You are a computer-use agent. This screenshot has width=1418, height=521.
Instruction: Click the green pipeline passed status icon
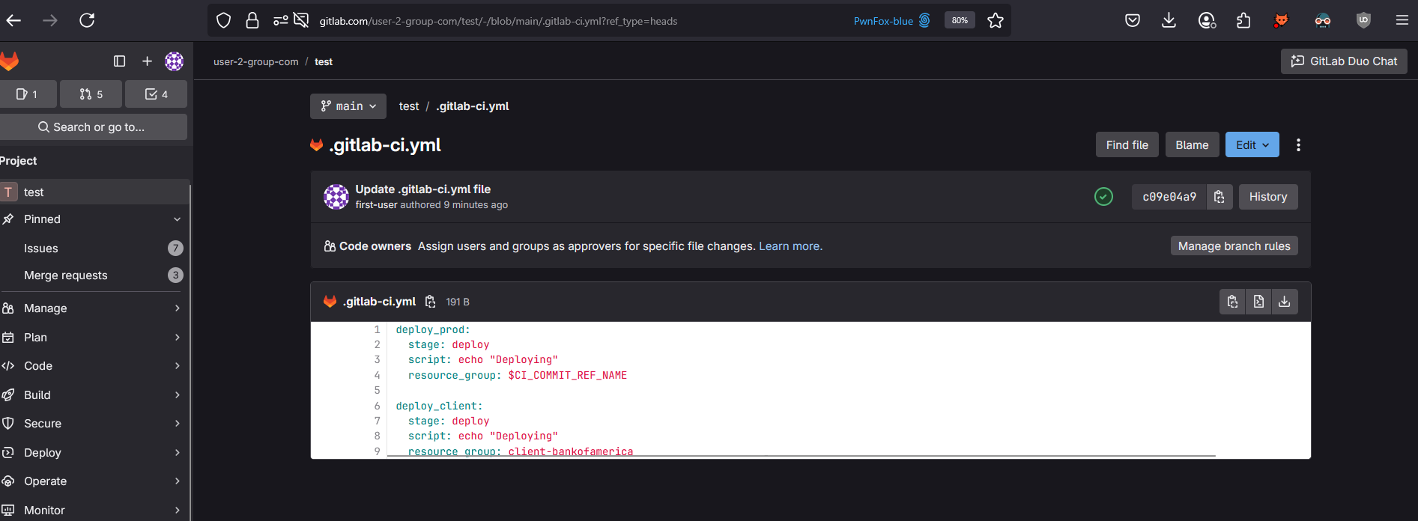coord(1103,197)
